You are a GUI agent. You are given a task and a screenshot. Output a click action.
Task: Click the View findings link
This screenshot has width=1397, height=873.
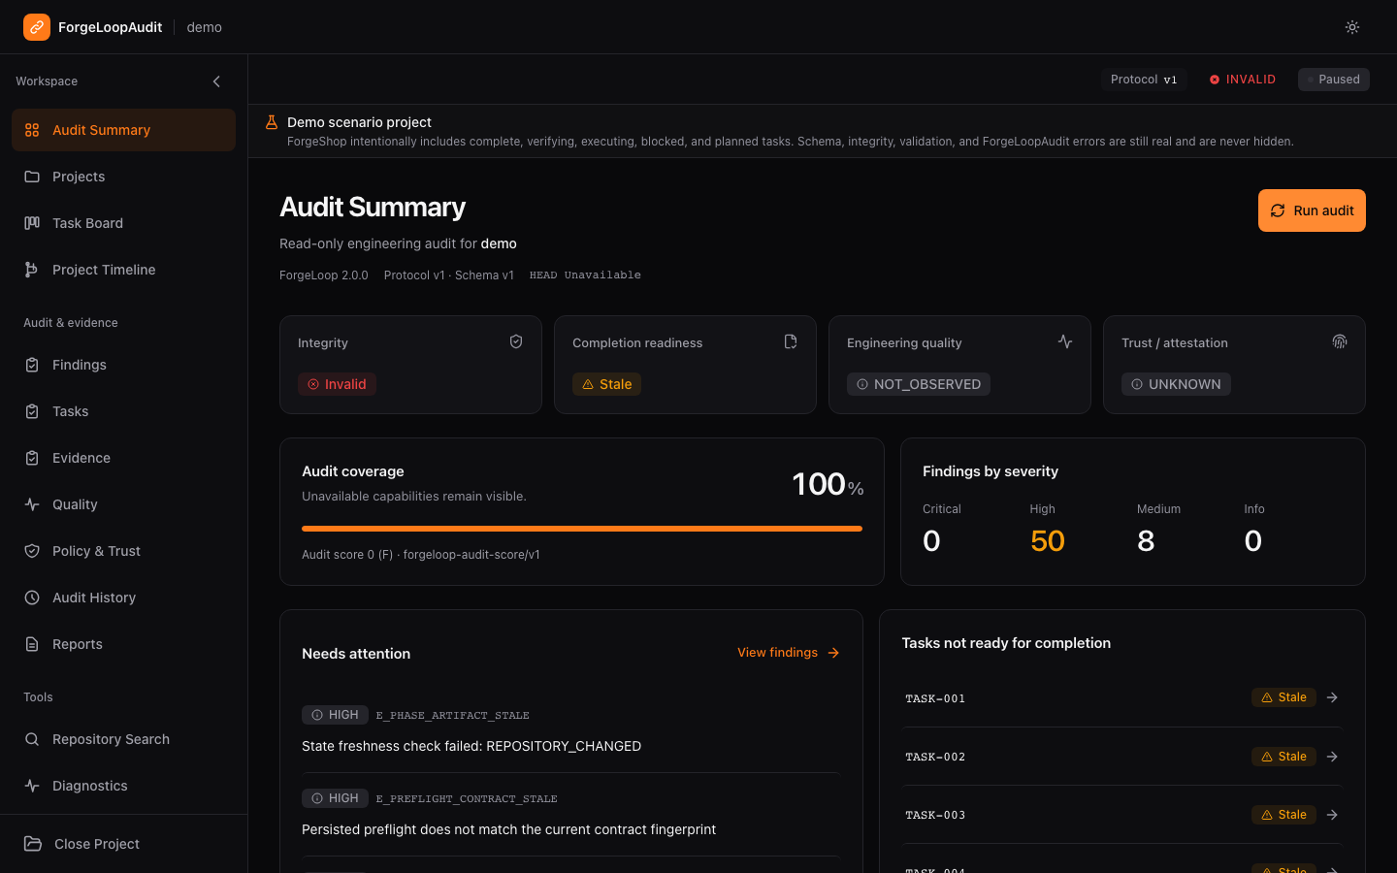coord(788,653)
